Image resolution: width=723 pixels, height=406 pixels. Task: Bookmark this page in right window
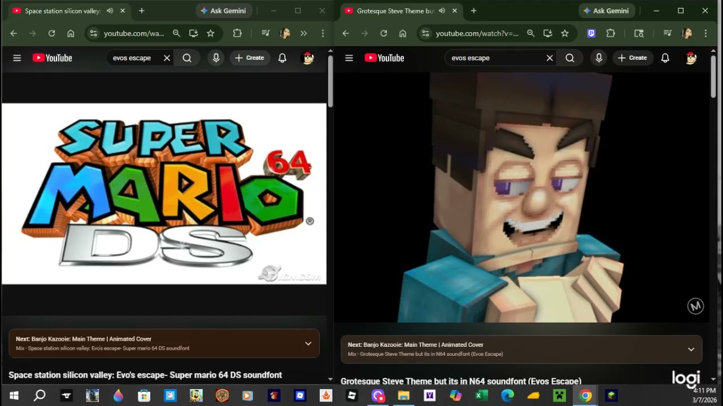[565, 33]
